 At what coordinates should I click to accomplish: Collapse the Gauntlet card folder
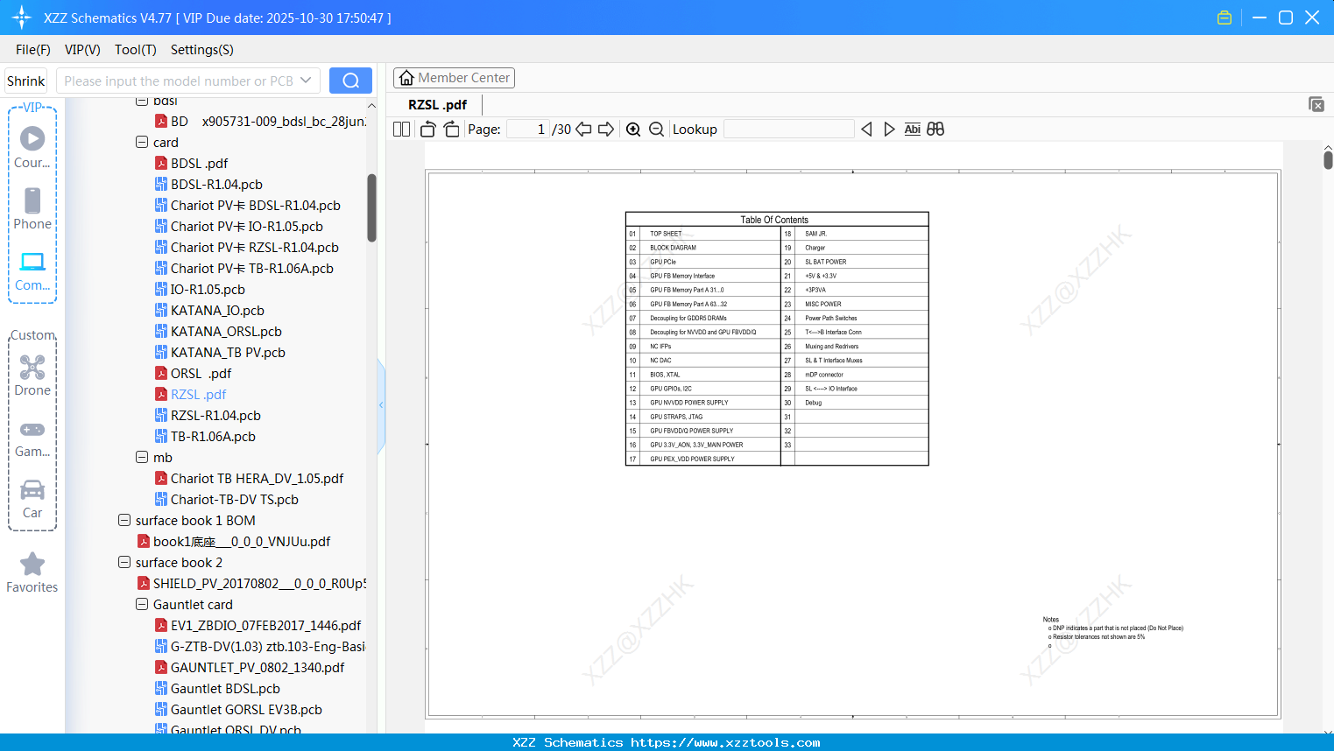pos(142,604)
